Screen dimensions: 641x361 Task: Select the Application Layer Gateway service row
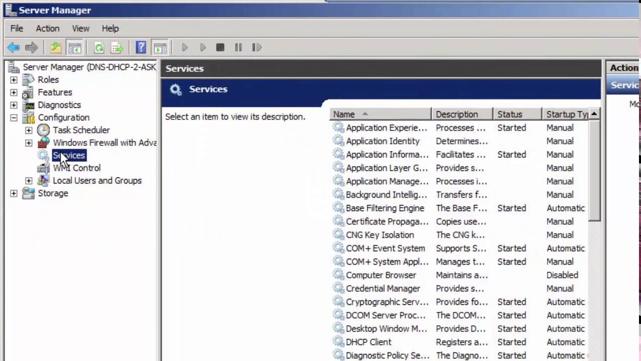460,167
